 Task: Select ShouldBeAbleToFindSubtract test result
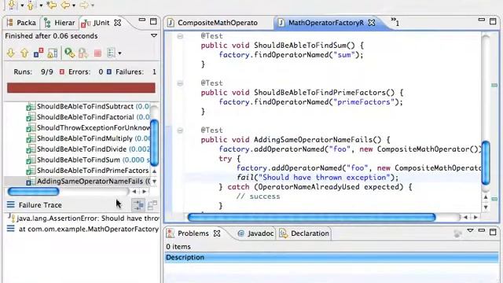point(88,107)
